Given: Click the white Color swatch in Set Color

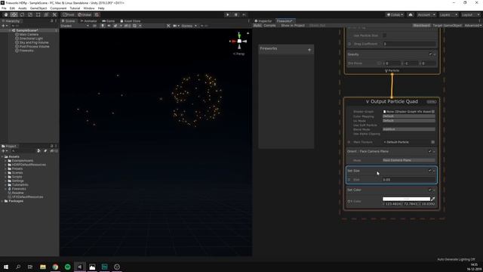Looking at the screenshot, I should (x=406, y=199).
